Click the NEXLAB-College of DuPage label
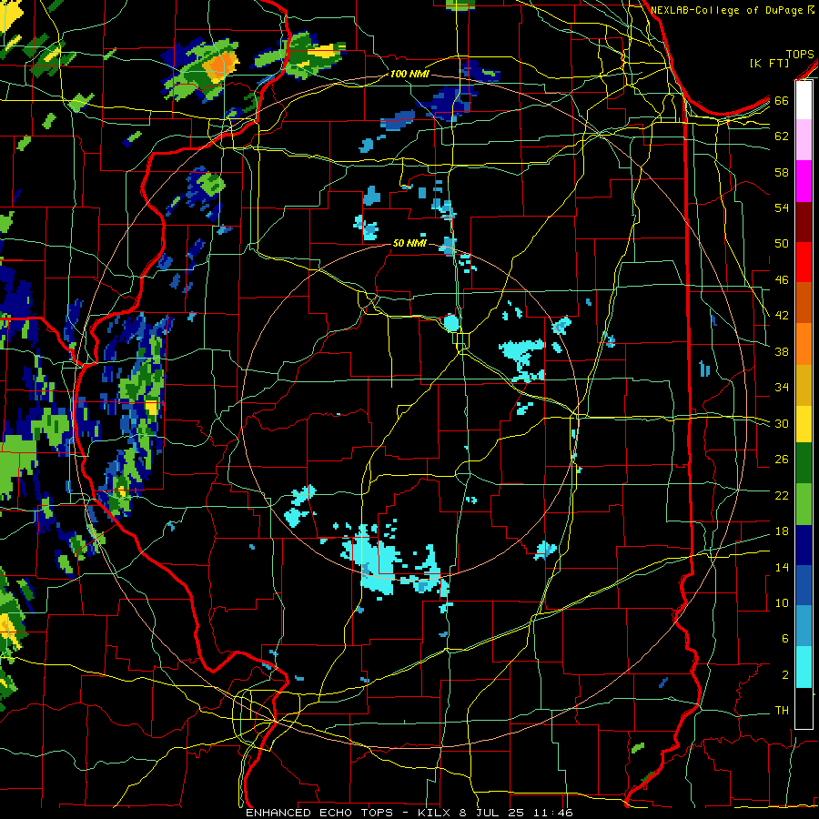This screenshot has width=819, height=819. point(728,10)
